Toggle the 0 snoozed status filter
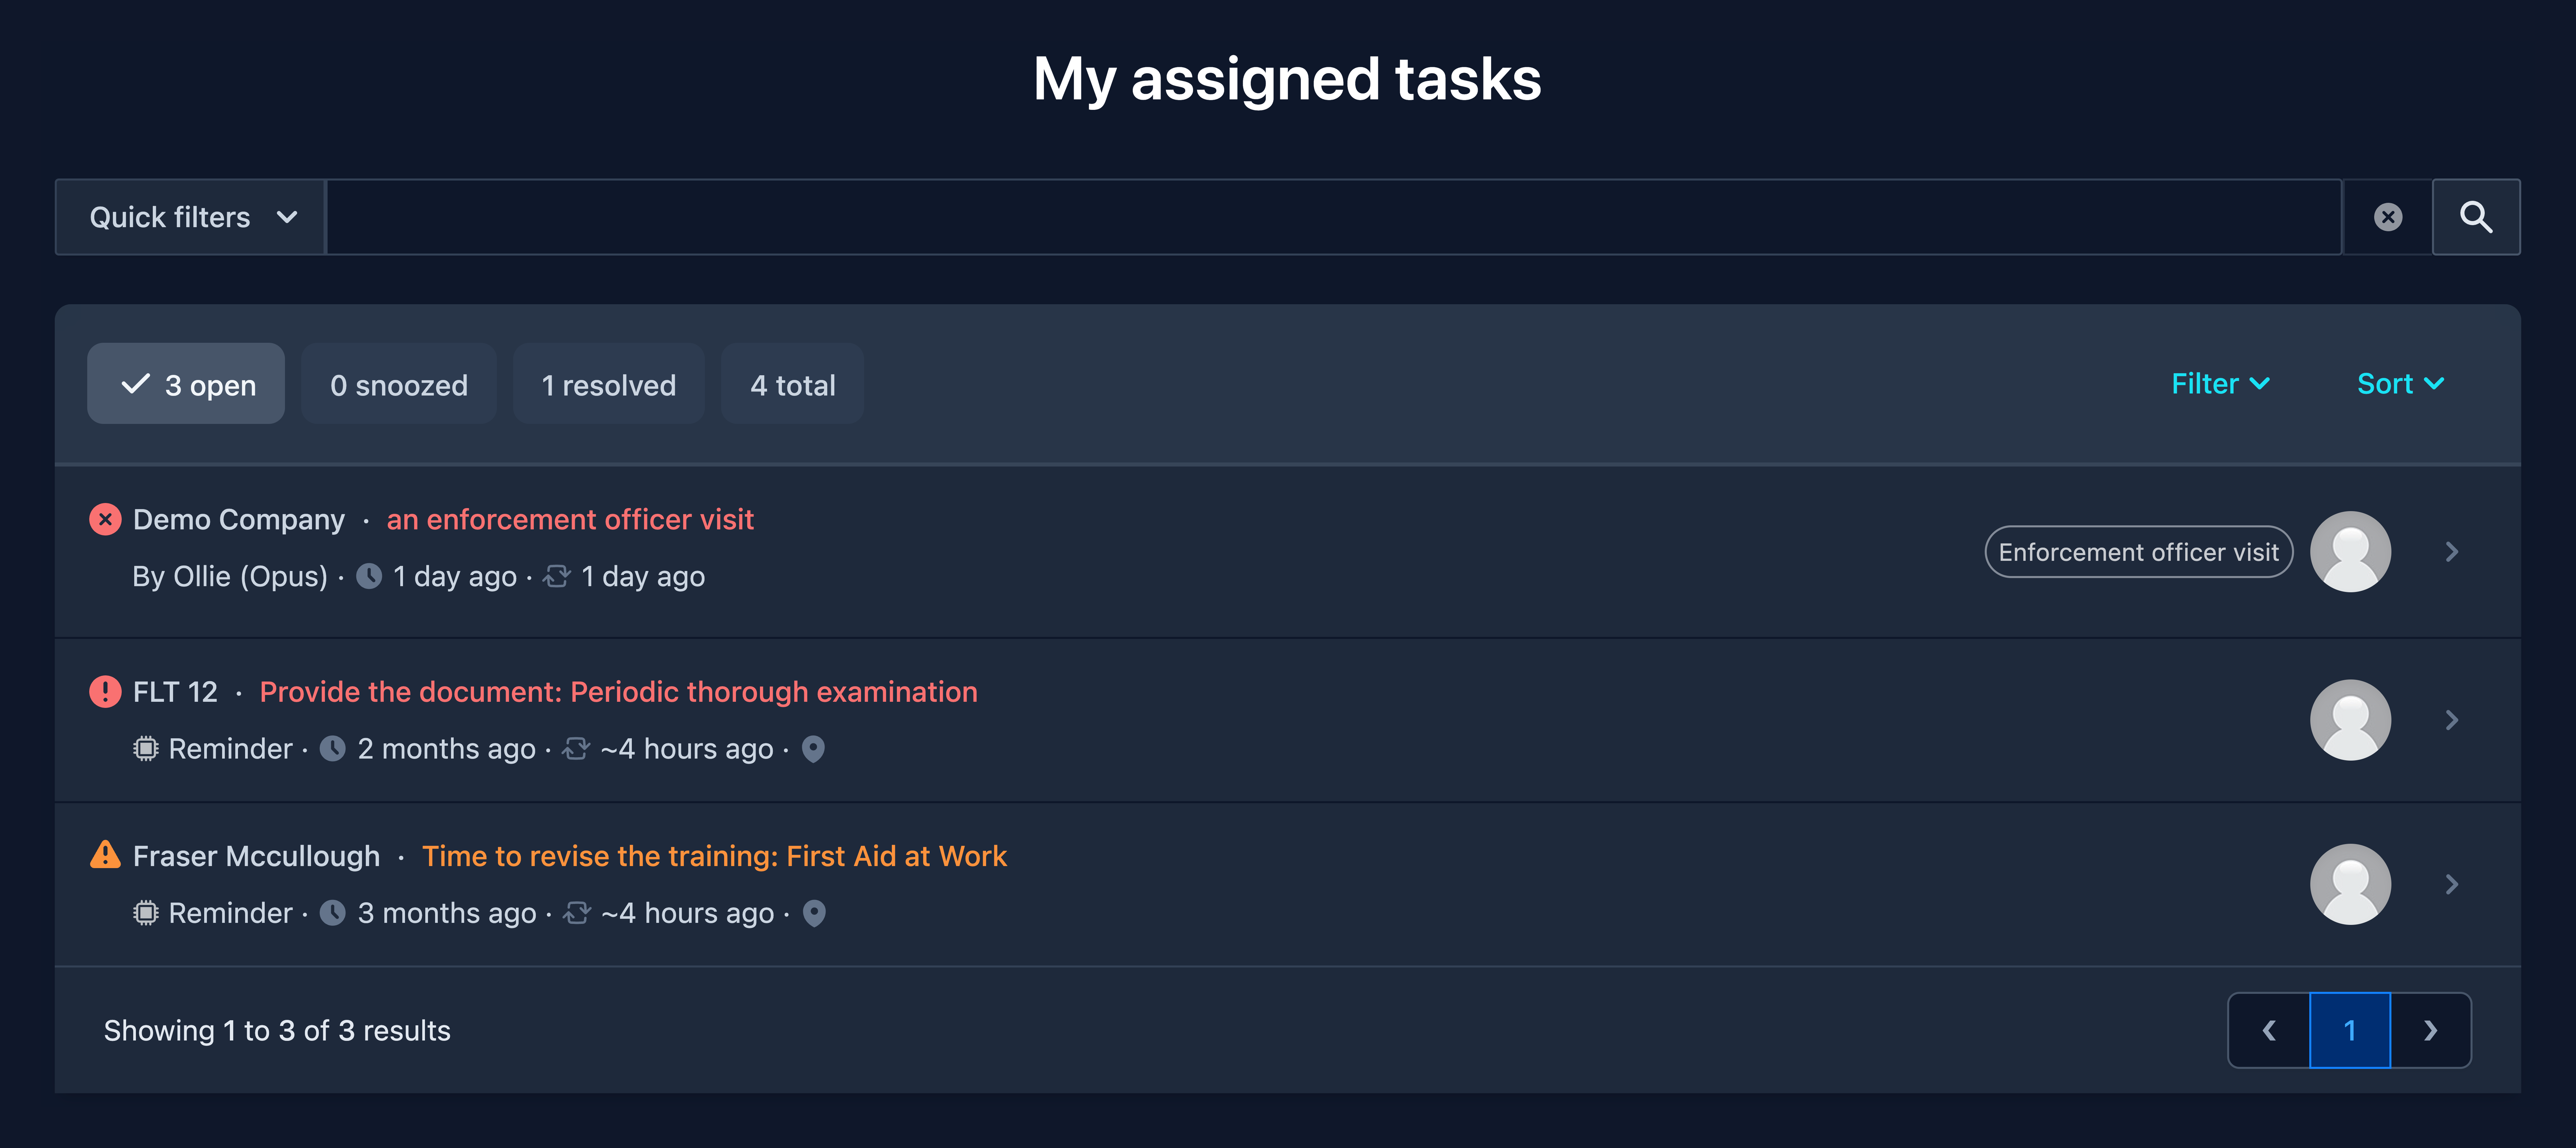This screenshot has height=1148, width=2576. [x=399, y=384]
